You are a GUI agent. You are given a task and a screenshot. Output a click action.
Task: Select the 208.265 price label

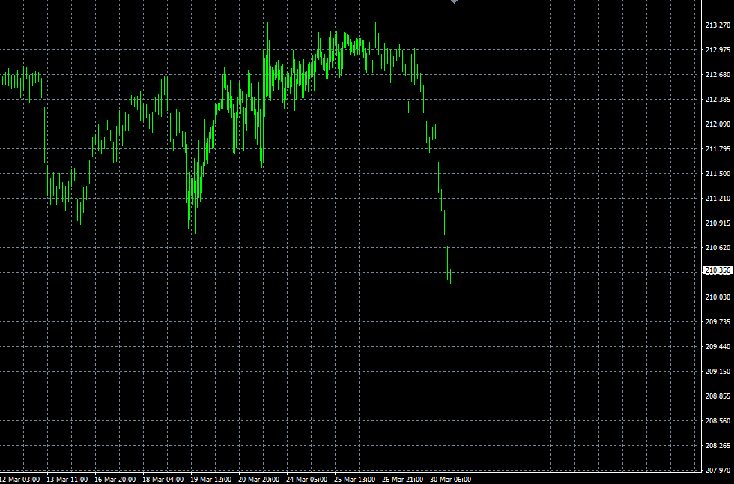718,446
